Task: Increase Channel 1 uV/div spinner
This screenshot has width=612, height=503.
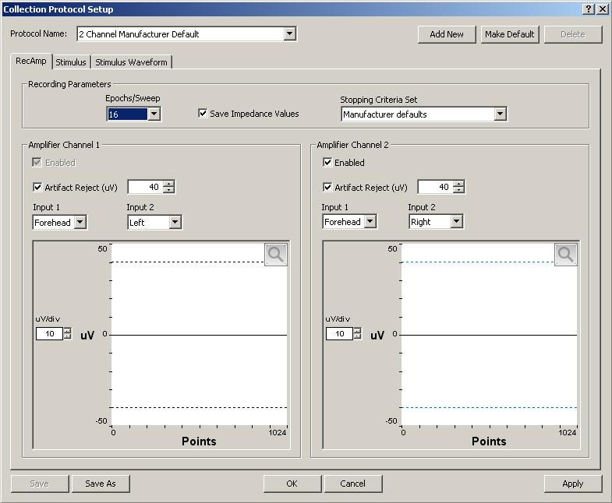Action: coord(68,331)
